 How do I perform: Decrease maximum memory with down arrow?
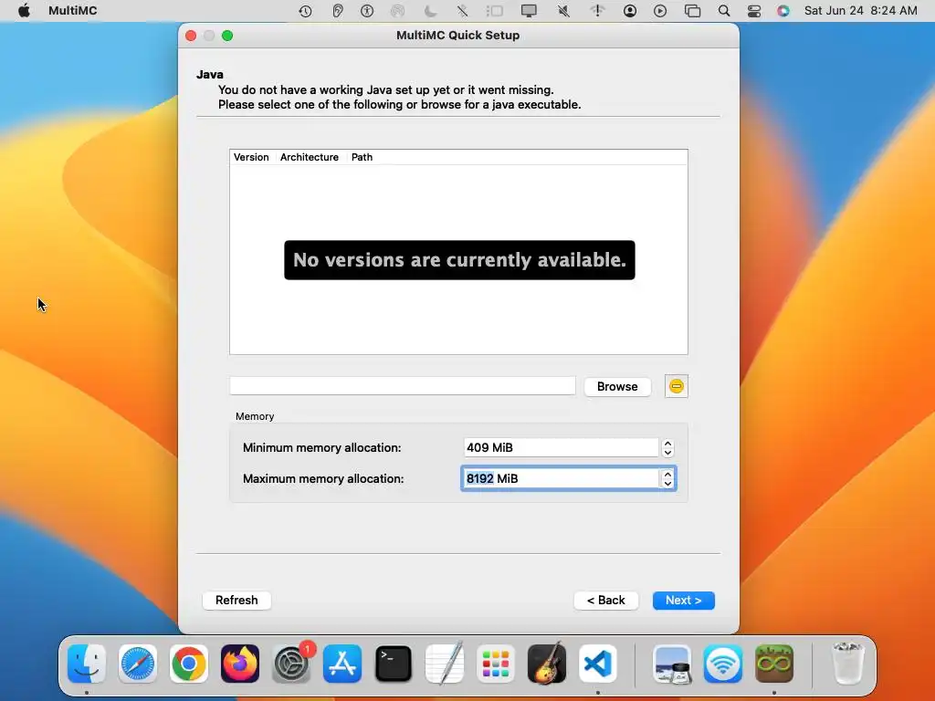667,484
